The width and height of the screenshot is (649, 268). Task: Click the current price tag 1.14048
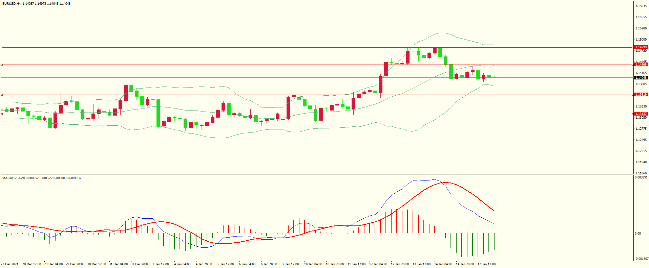641,78
